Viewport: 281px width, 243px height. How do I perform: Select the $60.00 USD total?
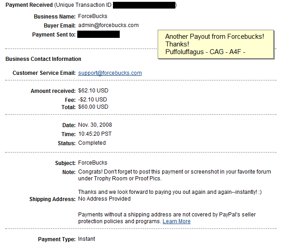(93, 107)
